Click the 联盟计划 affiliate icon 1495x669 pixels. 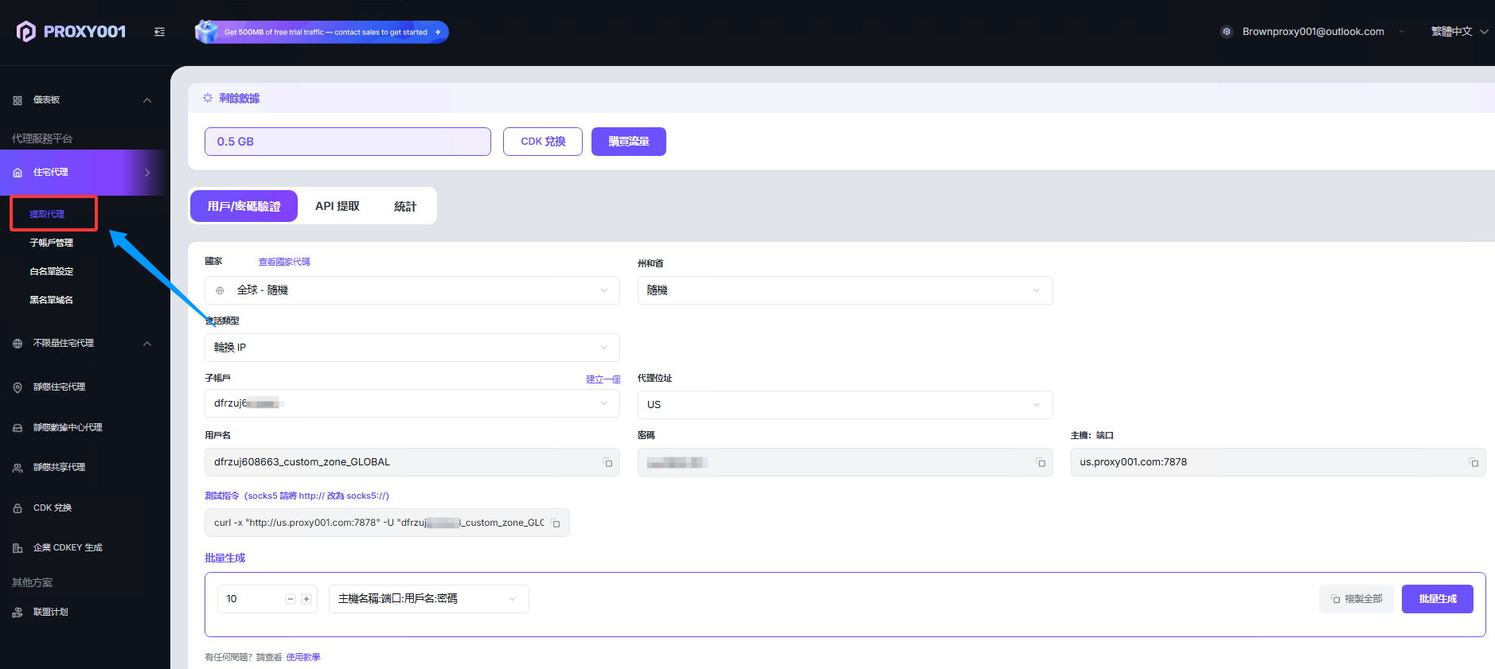(x=18, y=613)
